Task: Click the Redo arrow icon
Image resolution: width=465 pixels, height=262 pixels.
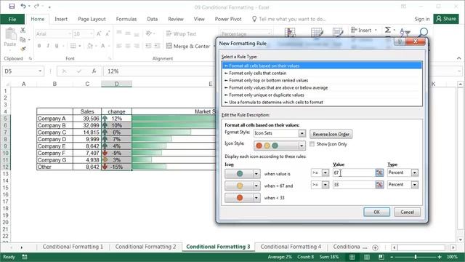Action: 36,6
